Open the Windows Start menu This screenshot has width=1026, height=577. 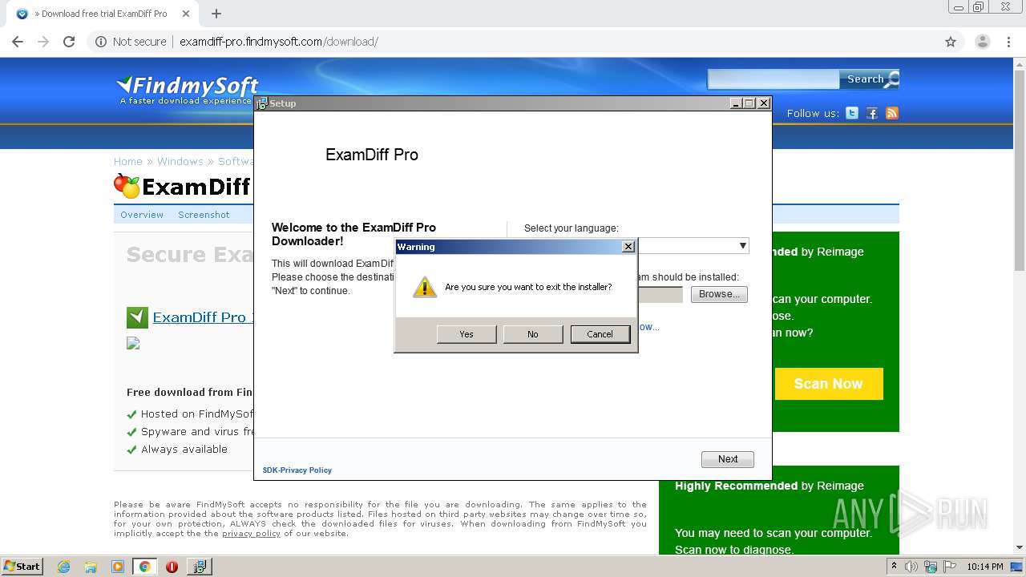pos(22,566)
